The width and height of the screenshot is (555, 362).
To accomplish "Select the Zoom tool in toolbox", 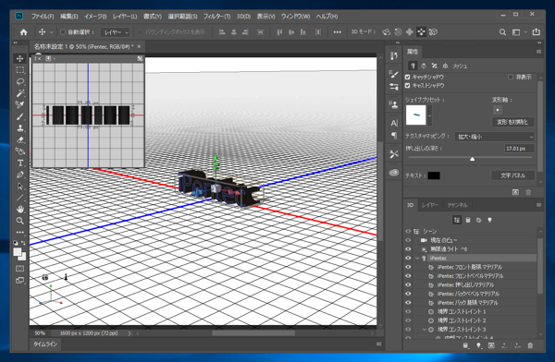I will (x=20, y=221).
